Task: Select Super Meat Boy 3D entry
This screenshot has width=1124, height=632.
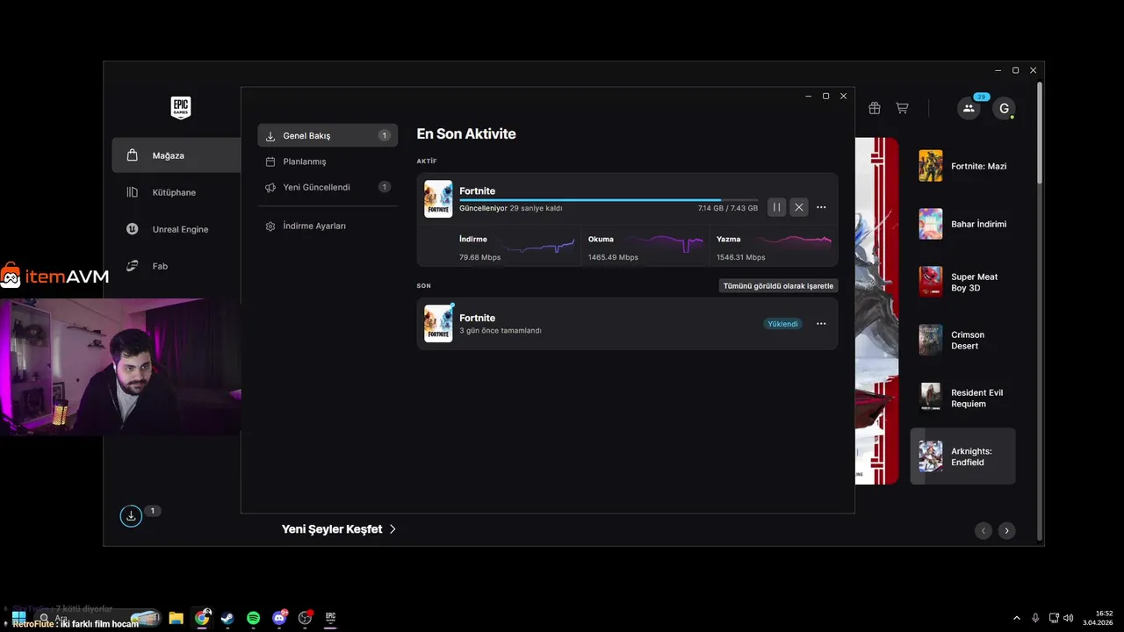Action: 963,282
